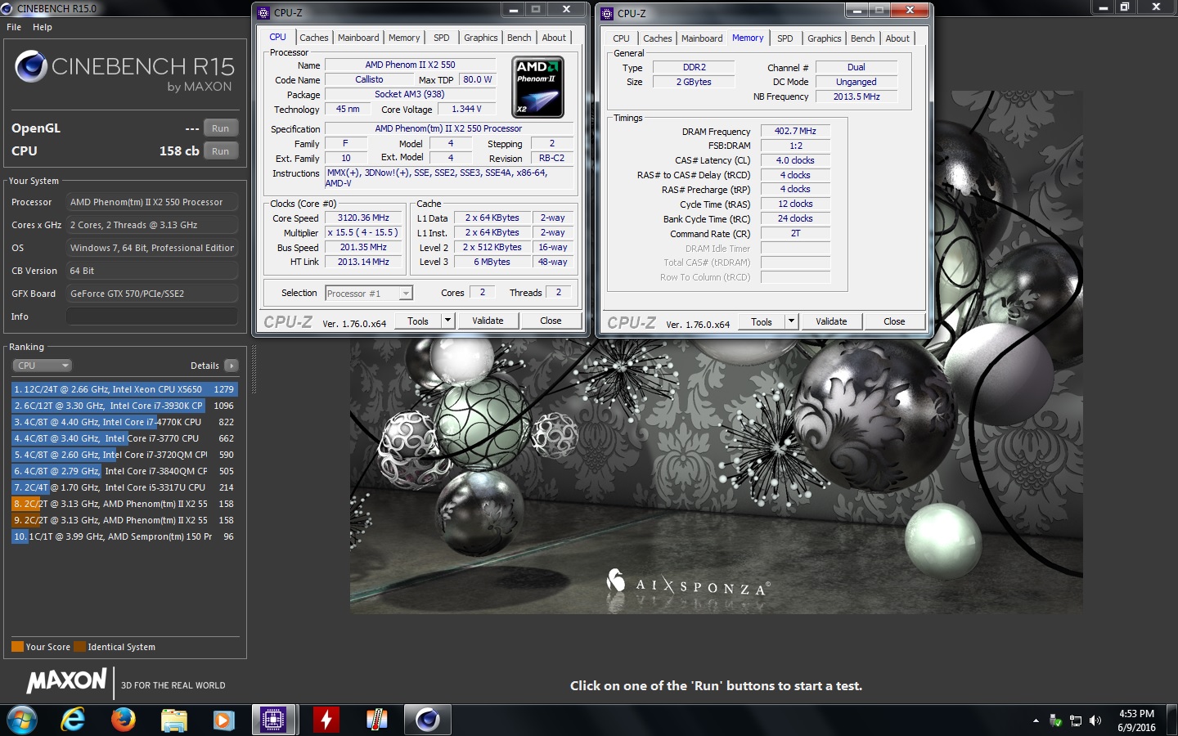Select ranking row Intel Xeon CPU X5650
Viewport: 1178px width, 736px height.
[x=124, y=389]
